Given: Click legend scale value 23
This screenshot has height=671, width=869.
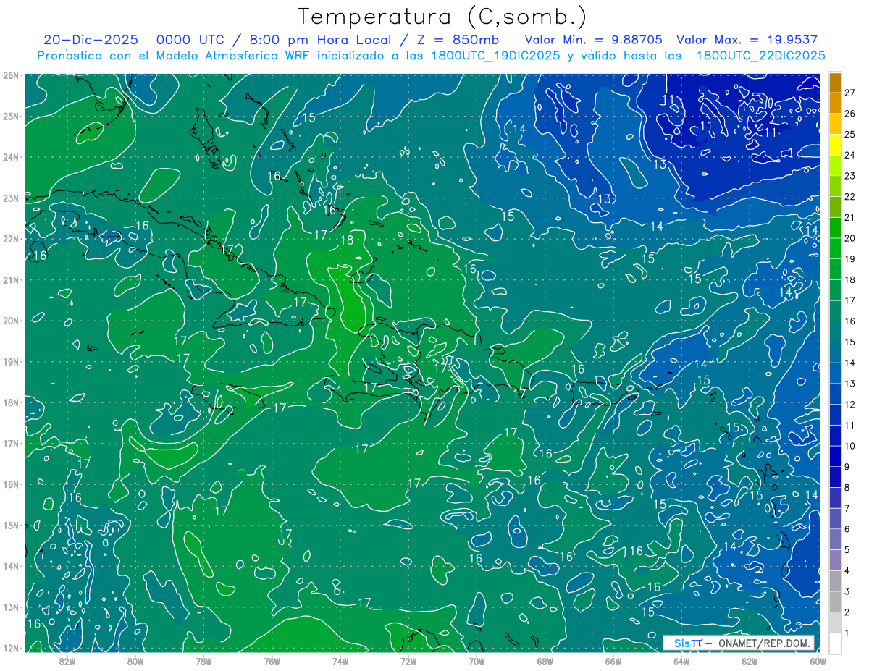Looking at the screenshot, I should pos(850,176).
